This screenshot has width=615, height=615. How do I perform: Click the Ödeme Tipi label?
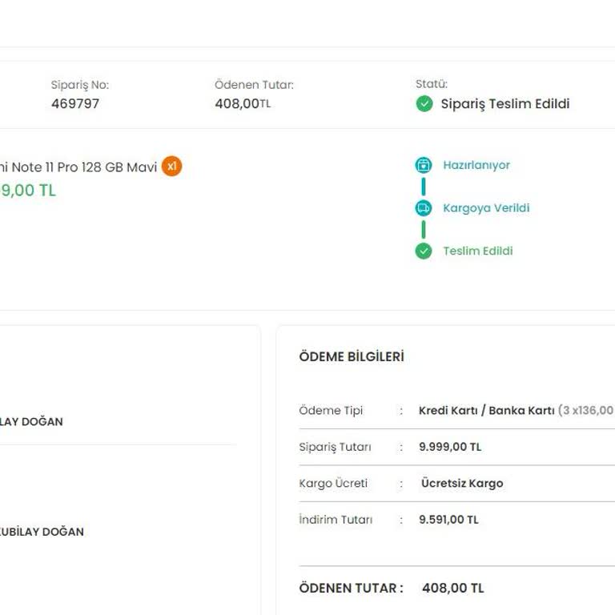(x=331, y=411)
